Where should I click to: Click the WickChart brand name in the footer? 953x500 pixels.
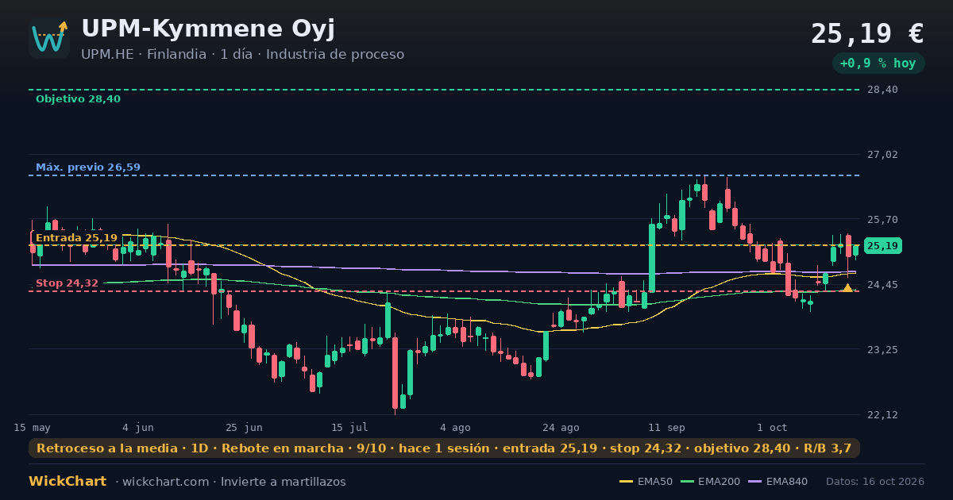tap(68, 482)
